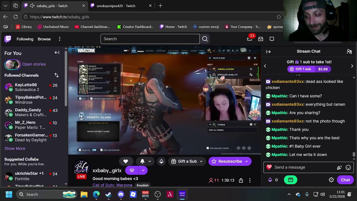Open the chat community users icon
The width and height of the screenshot is (357, 201).
click(x=349, y=51)
